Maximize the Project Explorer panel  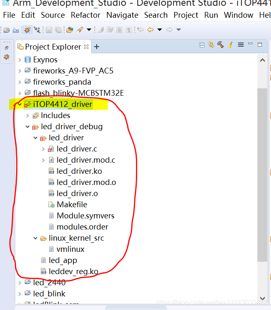click(260, 45)
